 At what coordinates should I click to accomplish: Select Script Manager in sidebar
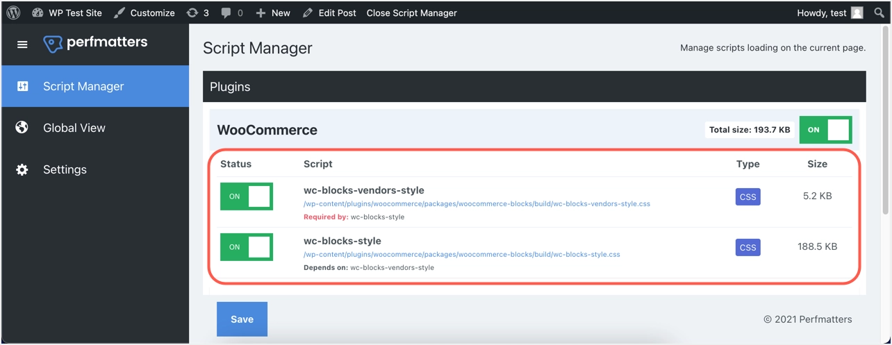coord(83,86)
